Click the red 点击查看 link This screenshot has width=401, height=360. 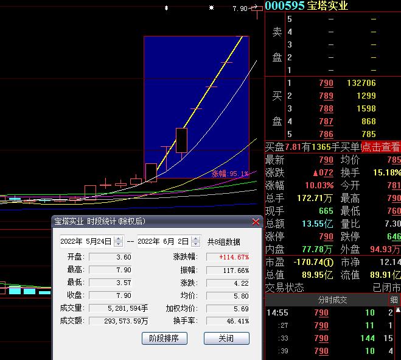coord(380,147)
